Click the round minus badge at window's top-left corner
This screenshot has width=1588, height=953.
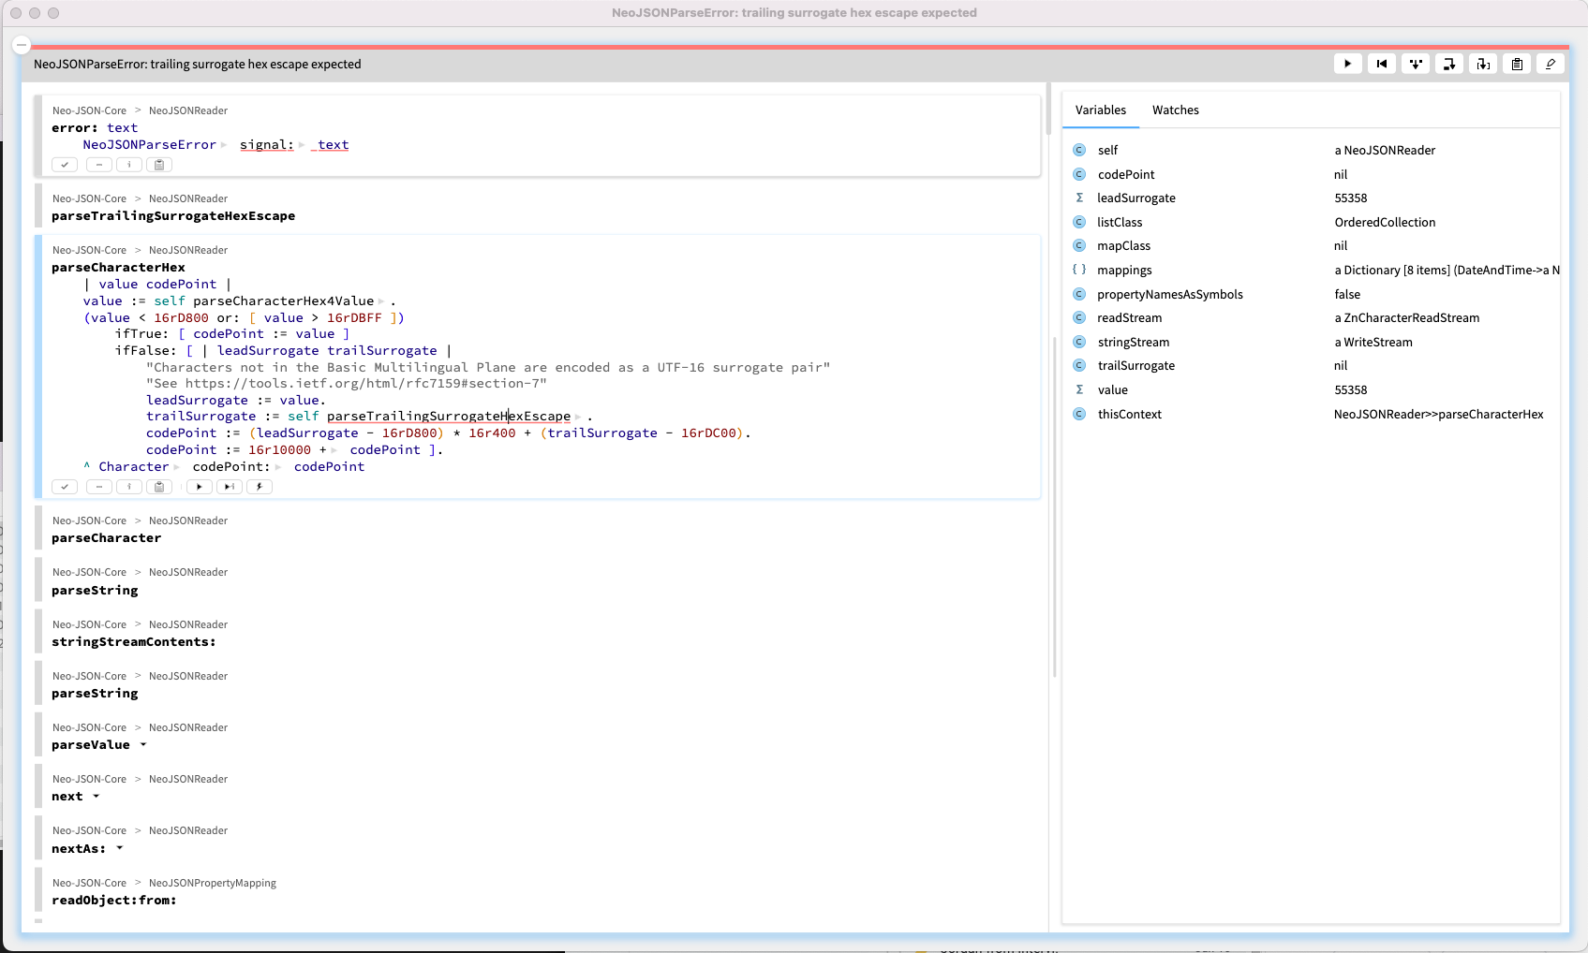pos(22,45)
